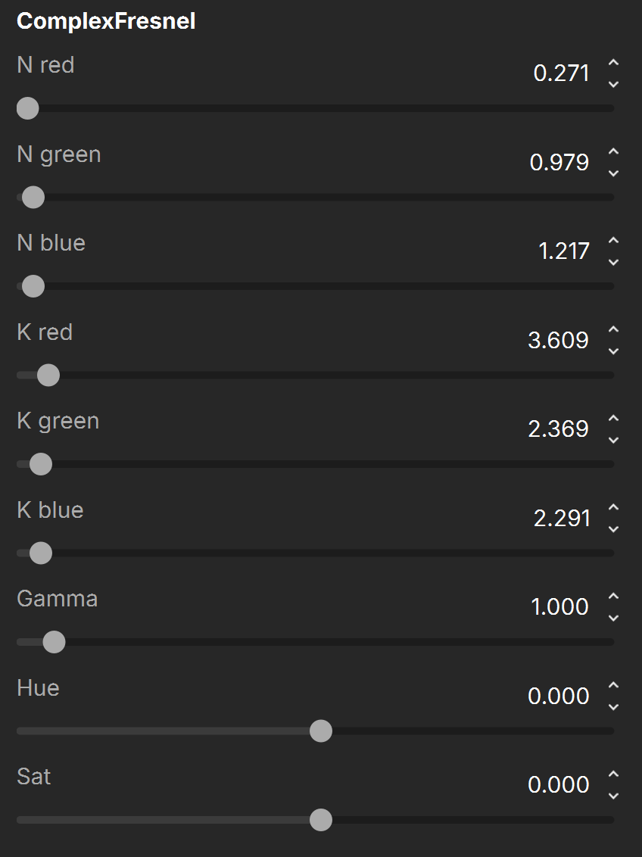Image resolution: width=642 pixels, height=857 pixels.
Task: Decrement N blue using down chevron
Action: pos(613,263)
